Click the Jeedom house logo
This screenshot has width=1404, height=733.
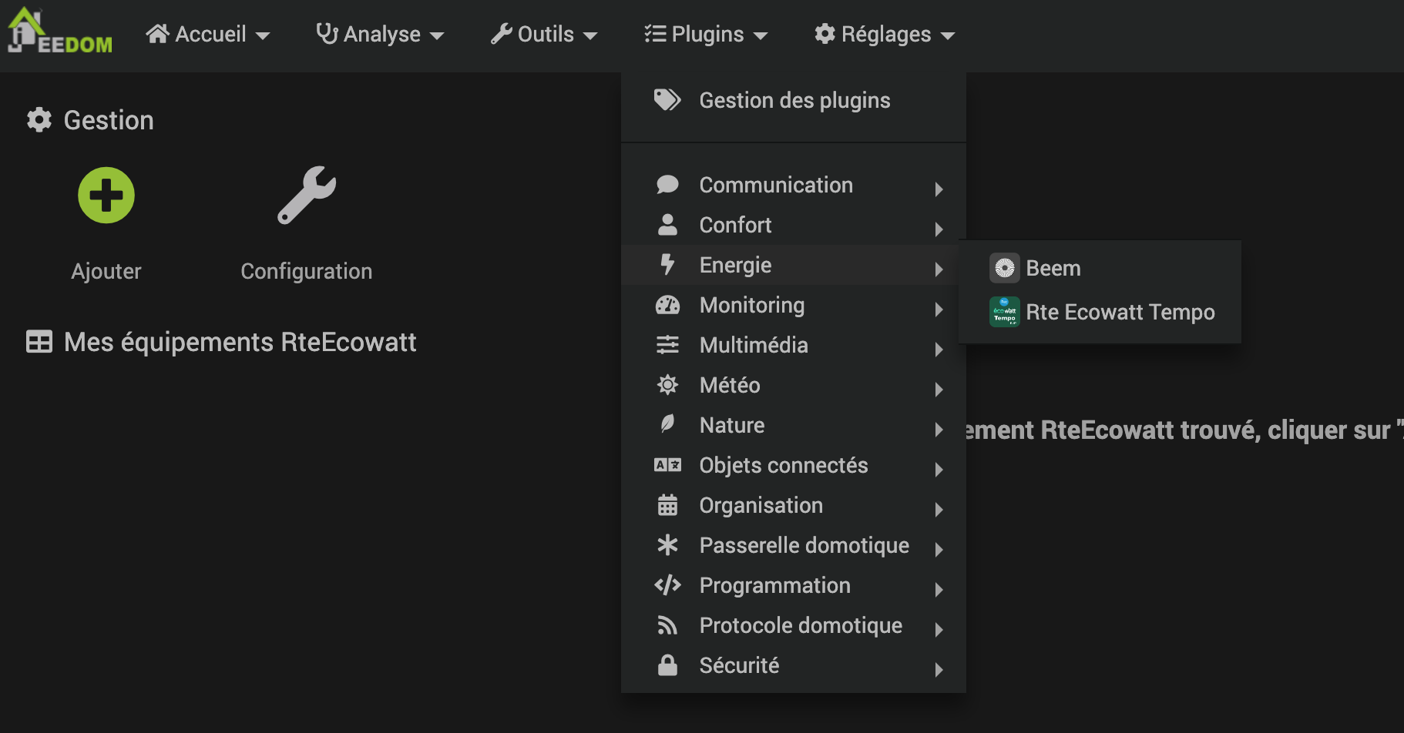pyautogui.click(x=60, y=31)
